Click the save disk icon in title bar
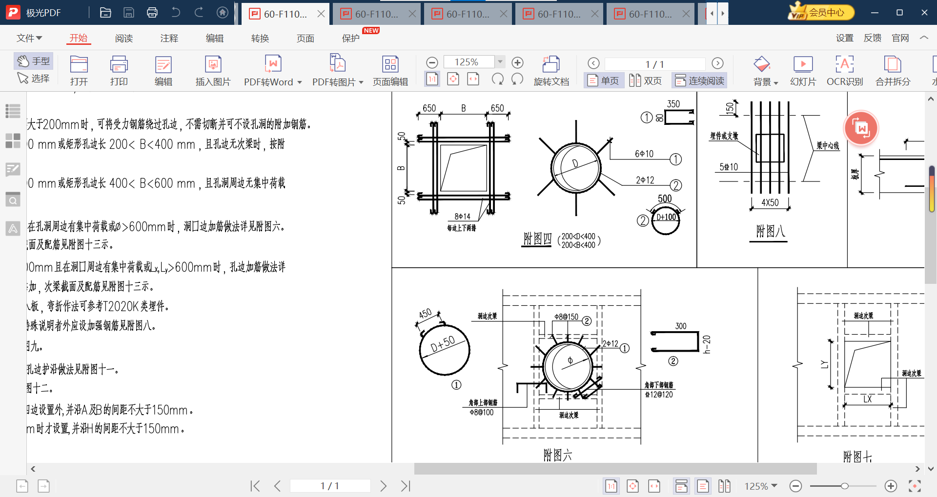The height and width of the screenshot is (497, 937). 129,13
